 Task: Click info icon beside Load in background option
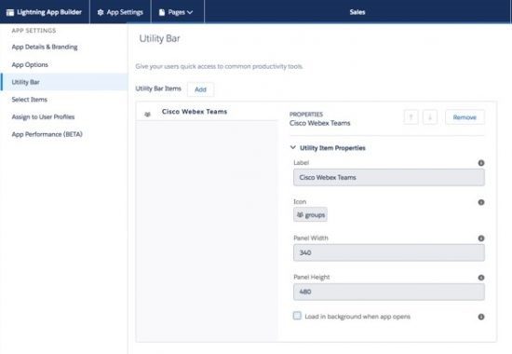(x=481, y=317)
